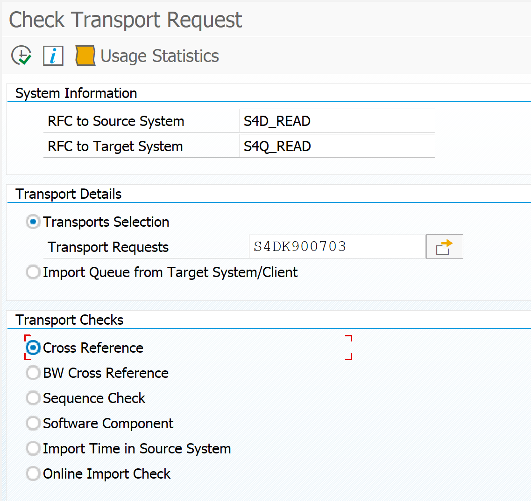Enable the BW Cross Reference check

tap(33, 373)
